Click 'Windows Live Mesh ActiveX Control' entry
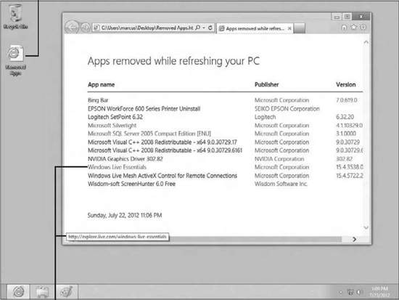 [x=163, y=176]
